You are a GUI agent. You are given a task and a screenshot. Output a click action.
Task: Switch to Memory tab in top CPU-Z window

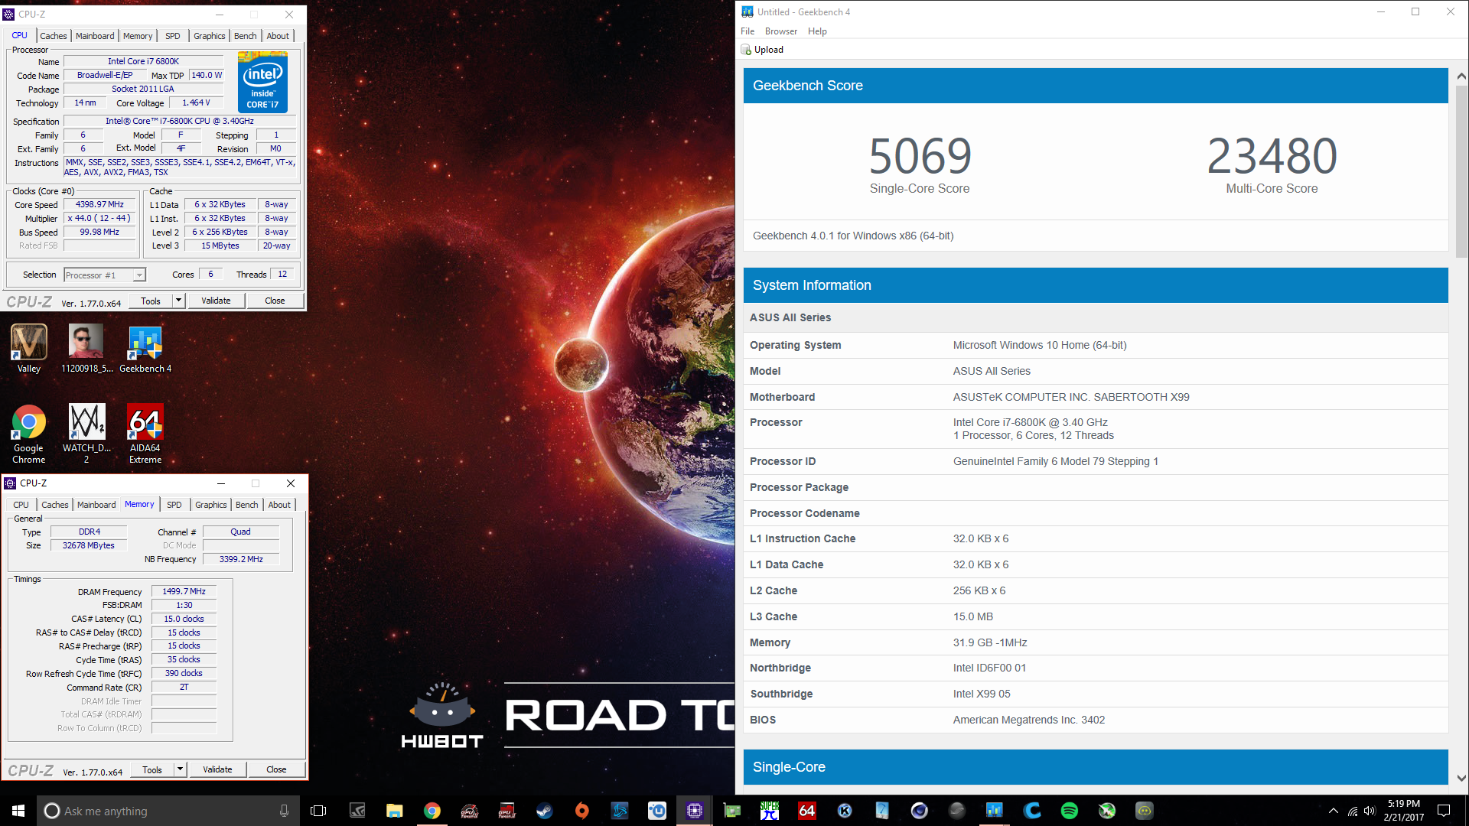click(138, 36)
